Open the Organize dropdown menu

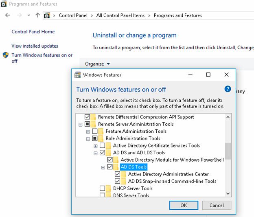click(97, 64)
